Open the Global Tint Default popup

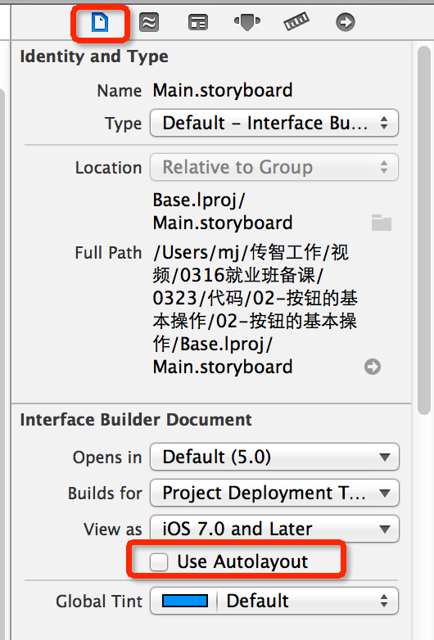click(x=308, y=601)
